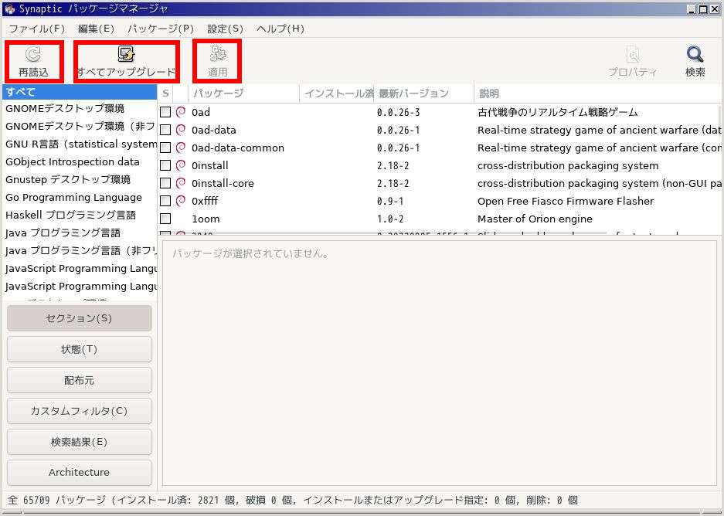The height and width of the screenshot is (516, 724).
Task: Click version 0.9-1 of 0xffff
Action: (390, 202)
